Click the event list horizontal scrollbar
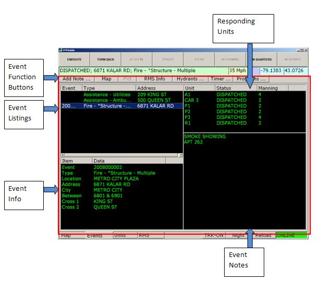The image size is (319, 281). tap(121, 155)
